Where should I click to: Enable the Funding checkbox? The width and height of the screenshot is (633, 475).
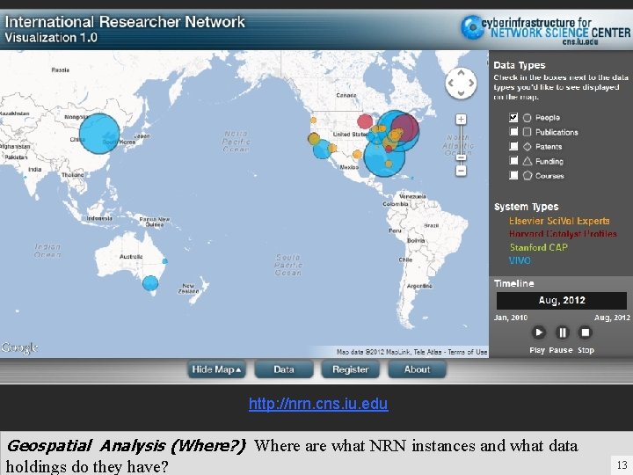(513, 161)
